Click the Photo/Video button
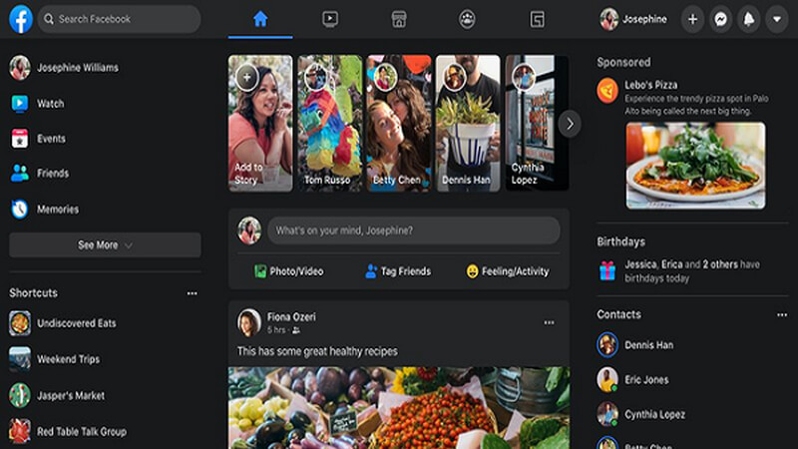This screenshot has width=798, height=449. (x=289, y=271)
